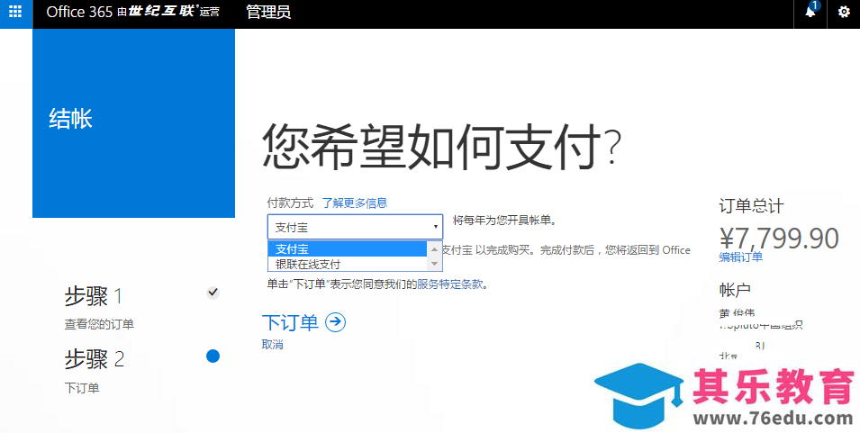Screen dimensions: 860x433
Task: Click the dropdown list scroll up arrow
Action: point(434,248)
